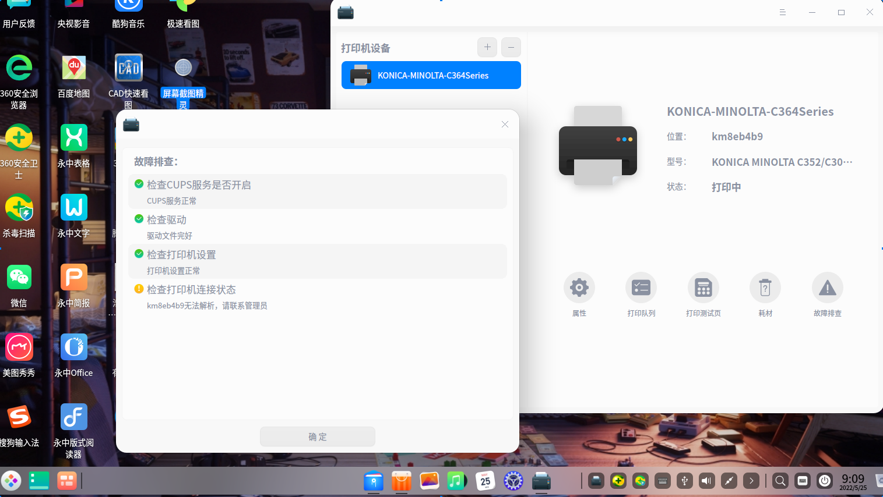
Task: Open the Music app in the dock
Action: pyautogui.click(x=457, y=481)
